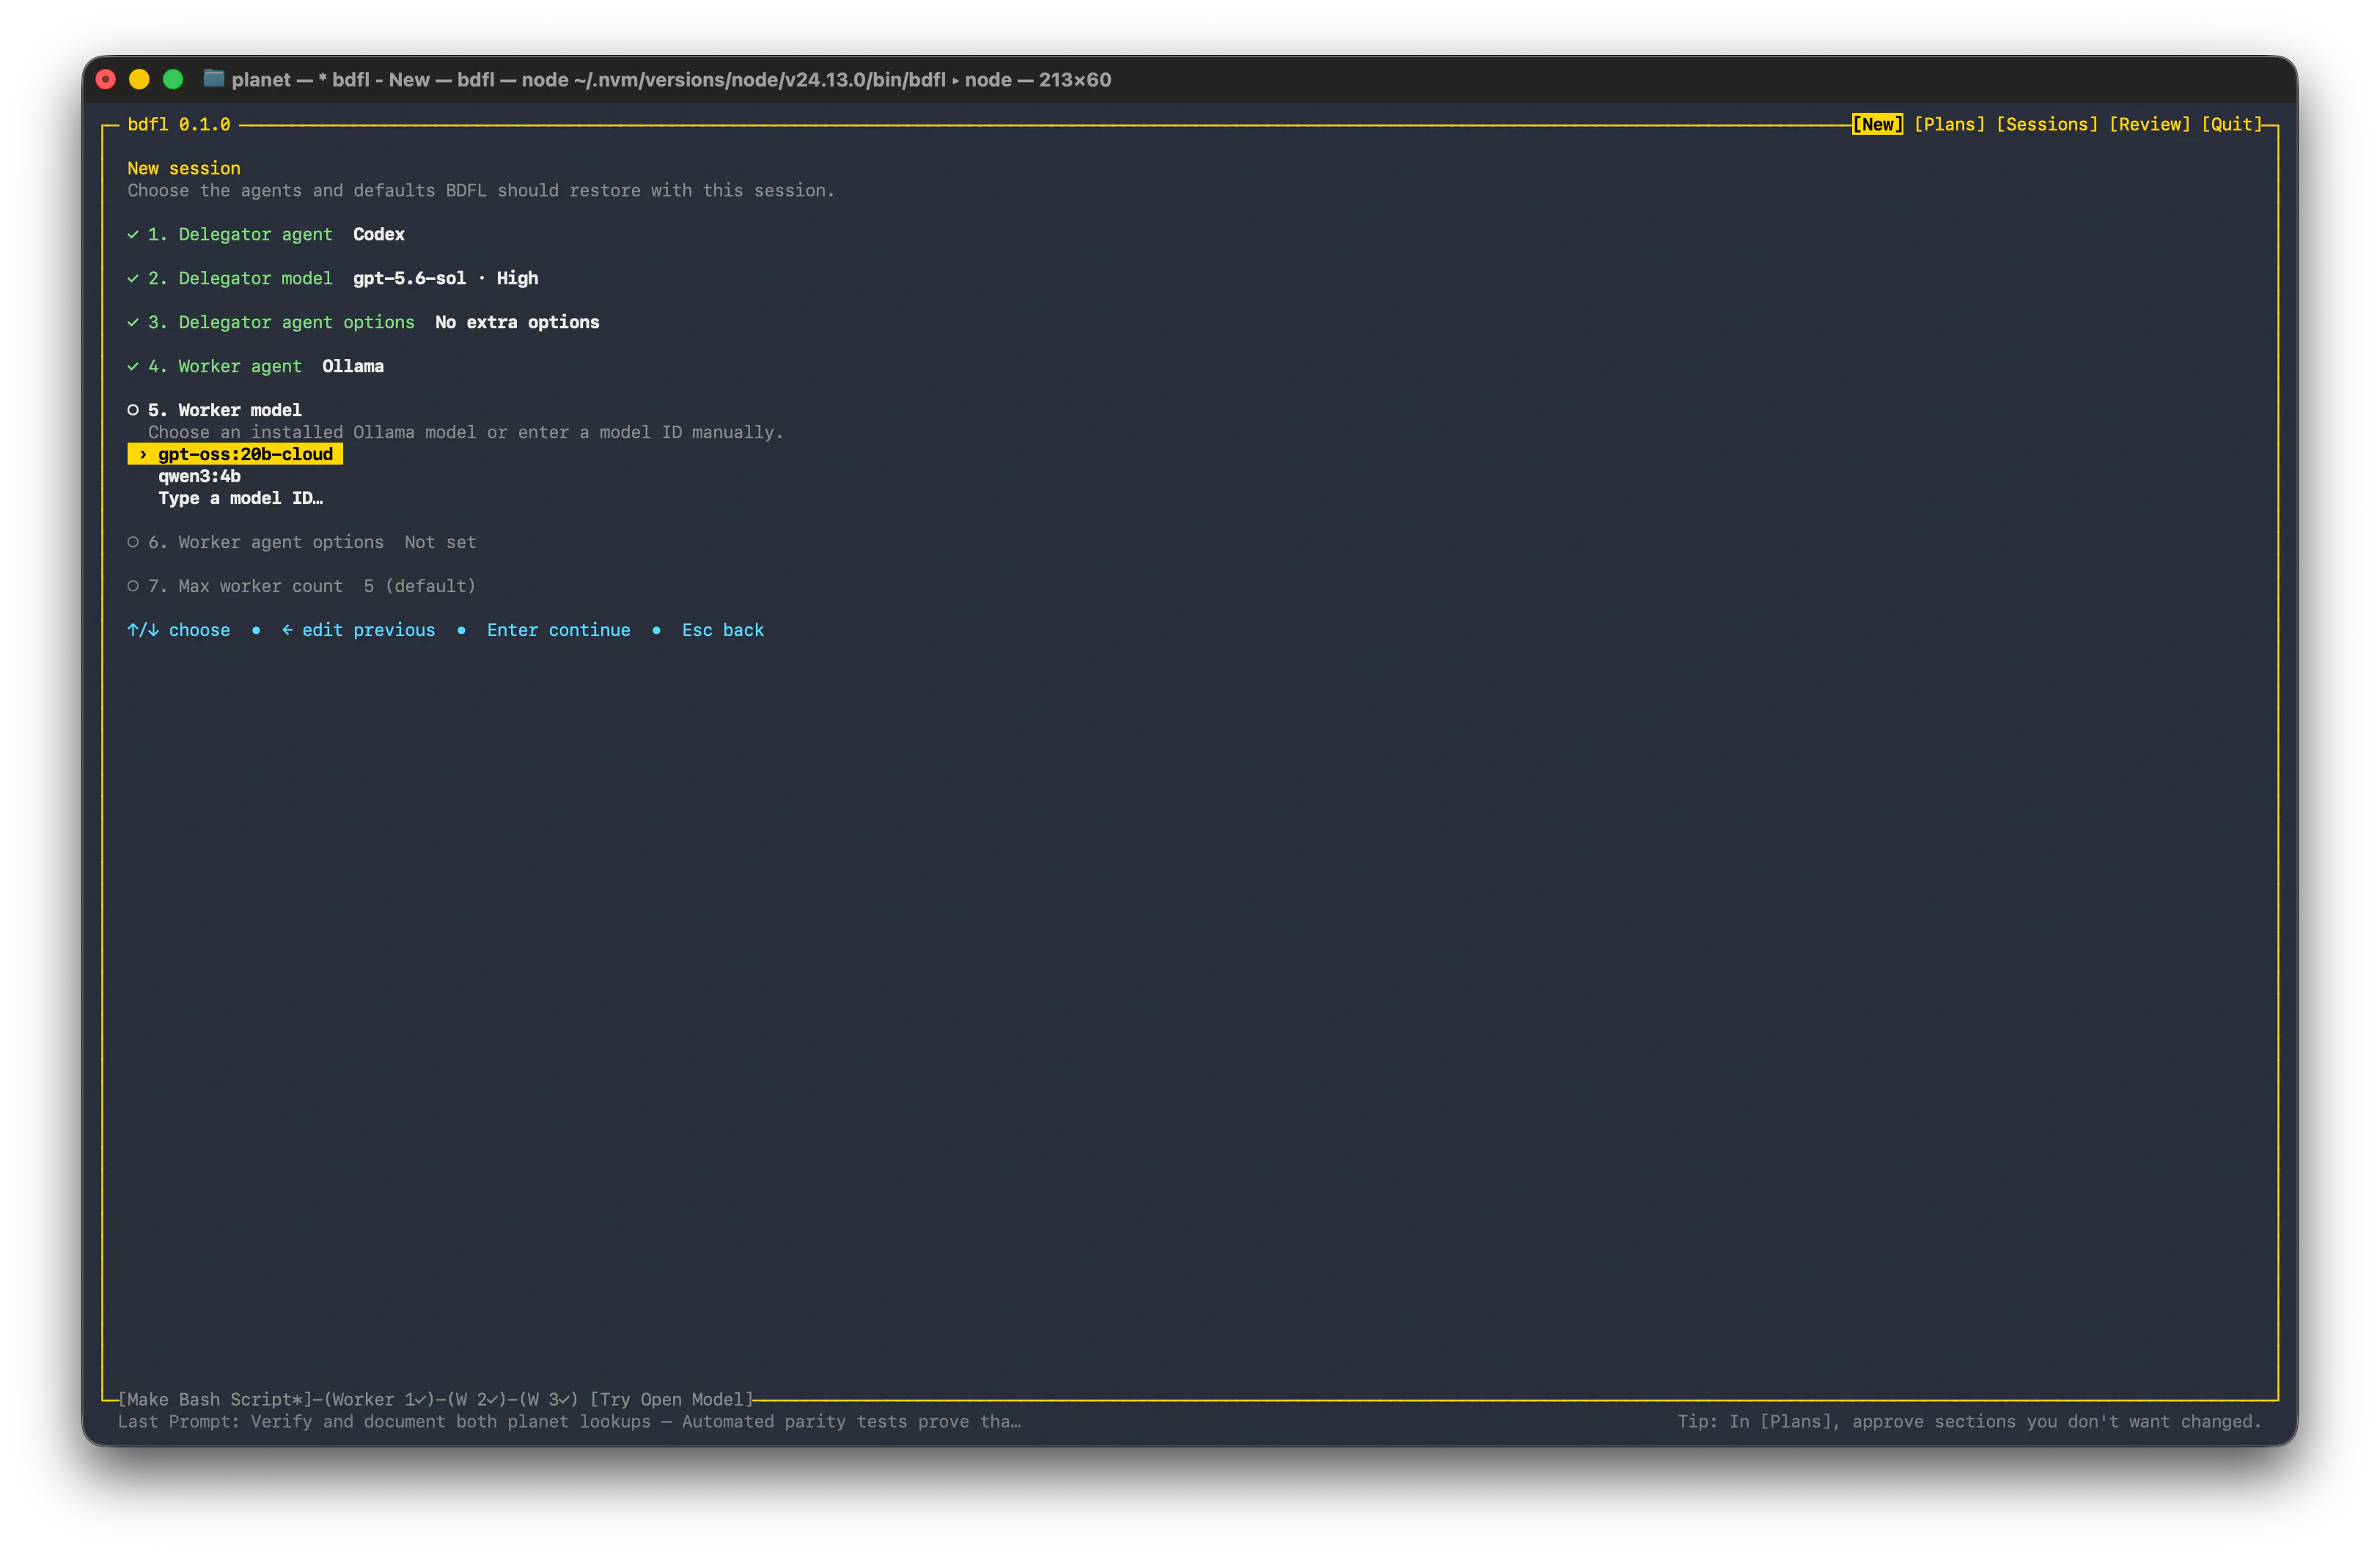Click the bdfl 0.1.0 version label
The image size is (2380, 1555).
[179, 124]
